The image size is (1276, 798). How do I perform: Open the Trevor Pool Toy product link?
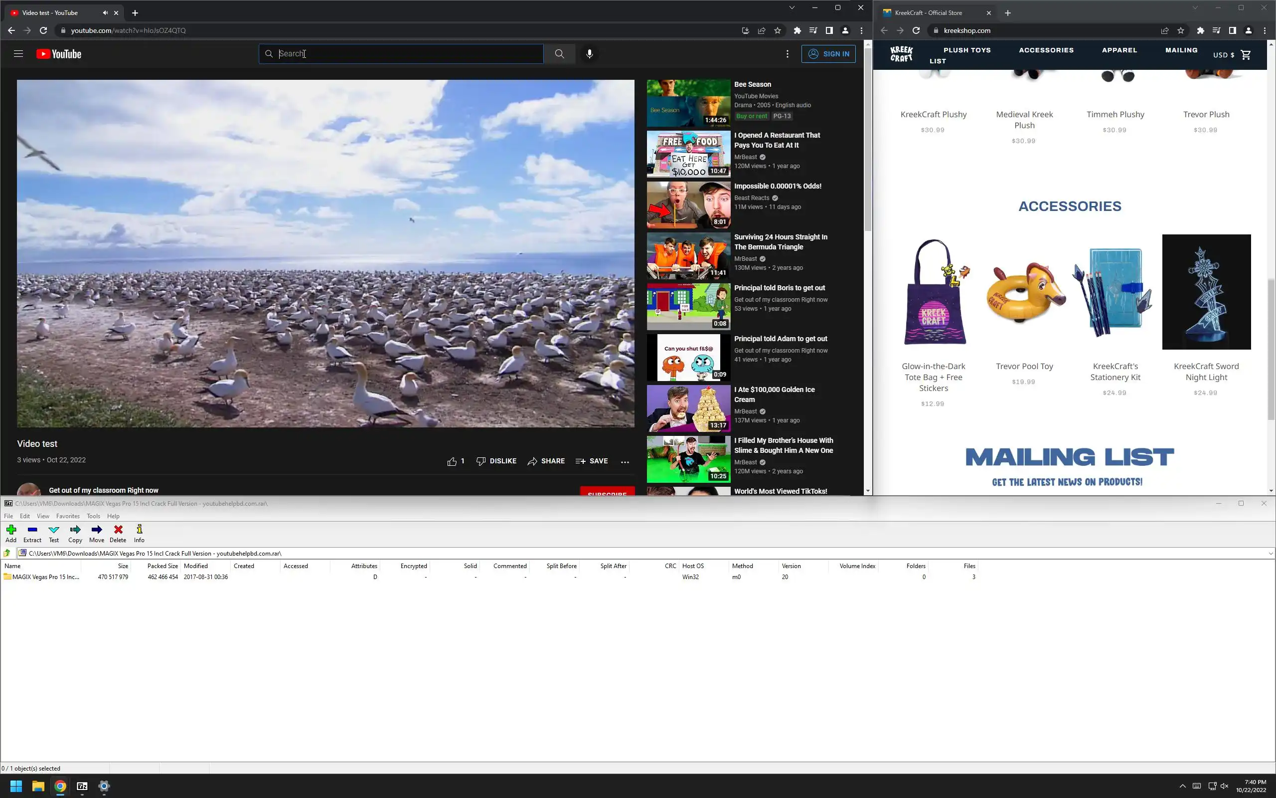1024,366
